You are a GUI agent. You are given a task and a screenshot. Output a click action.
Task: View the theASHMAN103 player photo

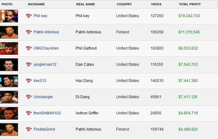(9, 113)
